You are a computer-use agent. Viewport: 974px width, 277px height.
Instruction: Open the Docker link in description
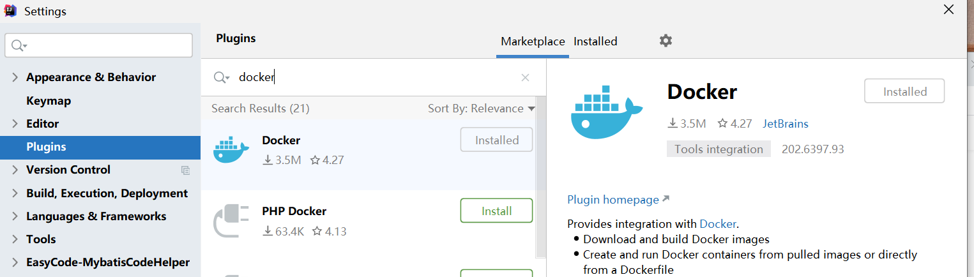(x=719, y=224)
